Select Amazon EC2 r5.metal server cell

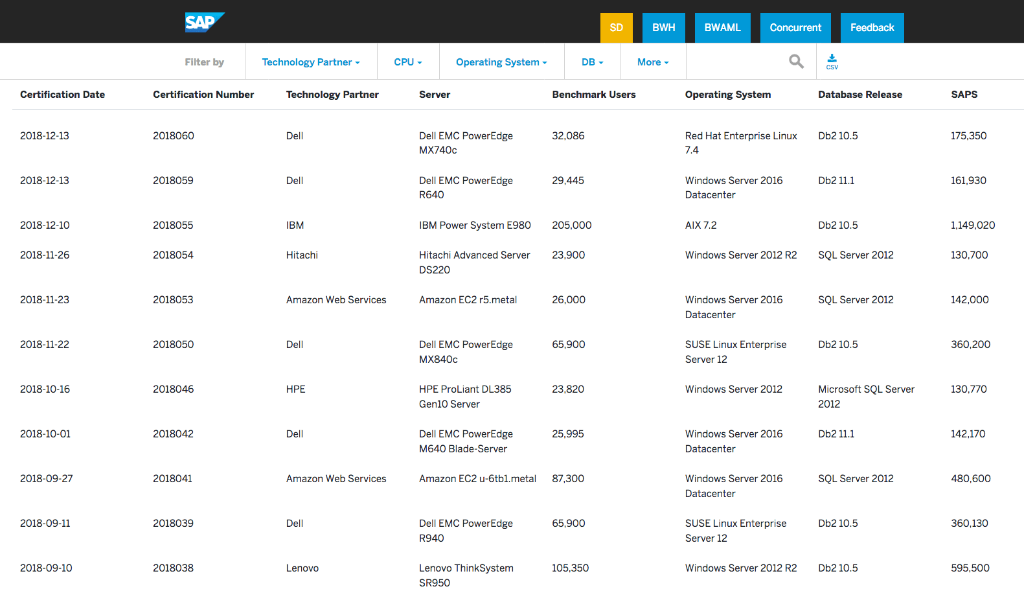coord(468,300)
